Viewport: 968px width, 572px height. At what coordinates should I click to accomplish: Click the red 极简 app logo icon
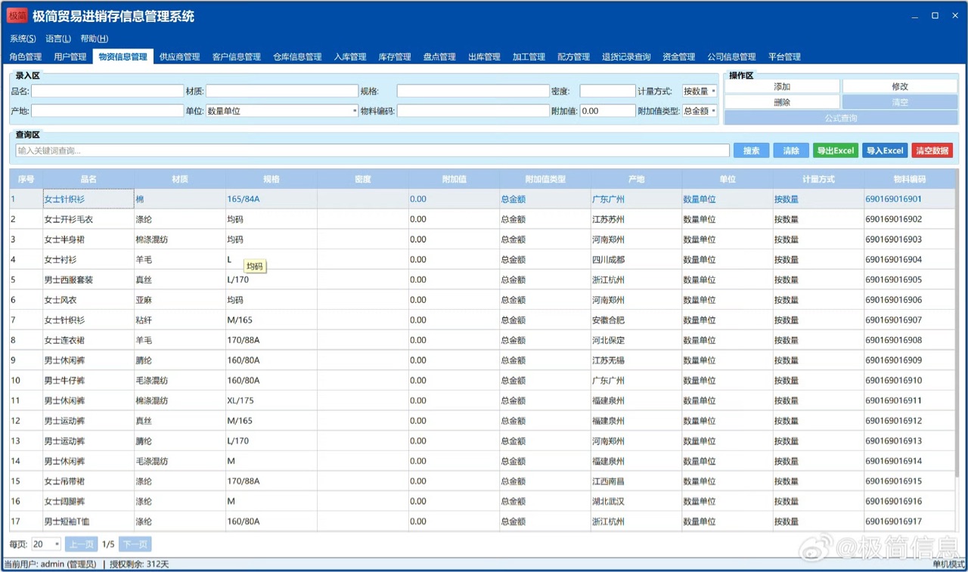pyautogui.click(x=17, y=16)
